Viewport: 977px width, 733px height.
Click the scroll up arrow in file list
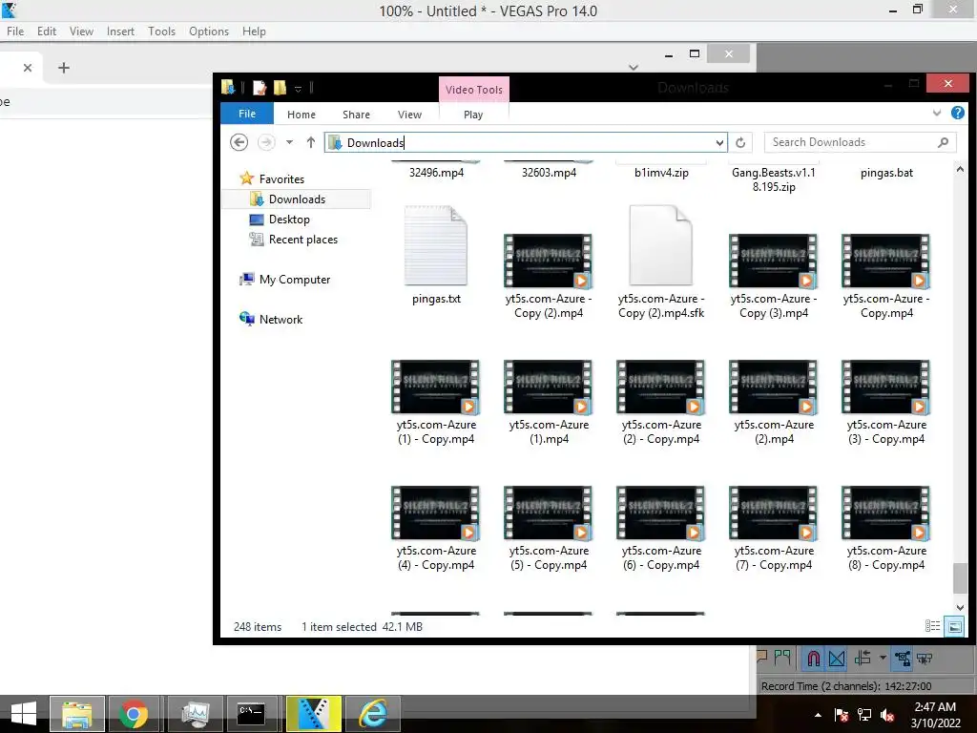pyautogui.click(x=960, y=169)
